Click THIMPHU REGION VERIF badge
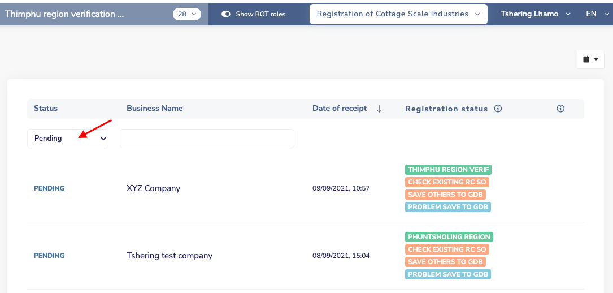The width and height of the screenshot is (613, 293). tap(449, 170)
